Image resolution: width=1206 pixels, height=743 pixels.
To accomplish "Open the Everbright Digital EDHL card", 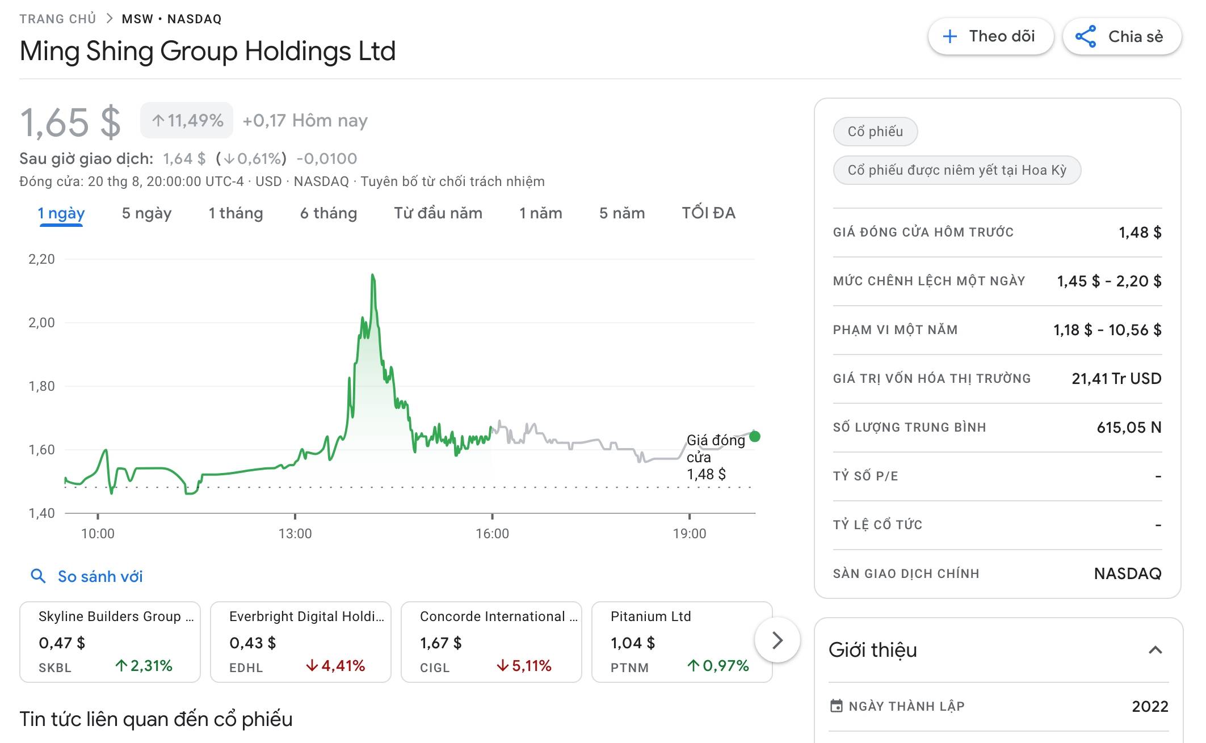I will 301,642.
